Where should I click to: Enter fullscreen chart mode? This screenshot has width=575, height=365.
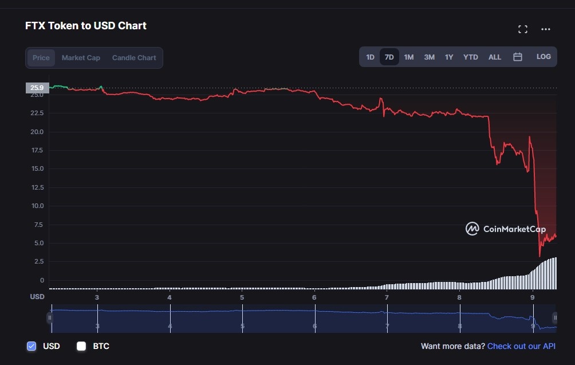tap(522, 29)
